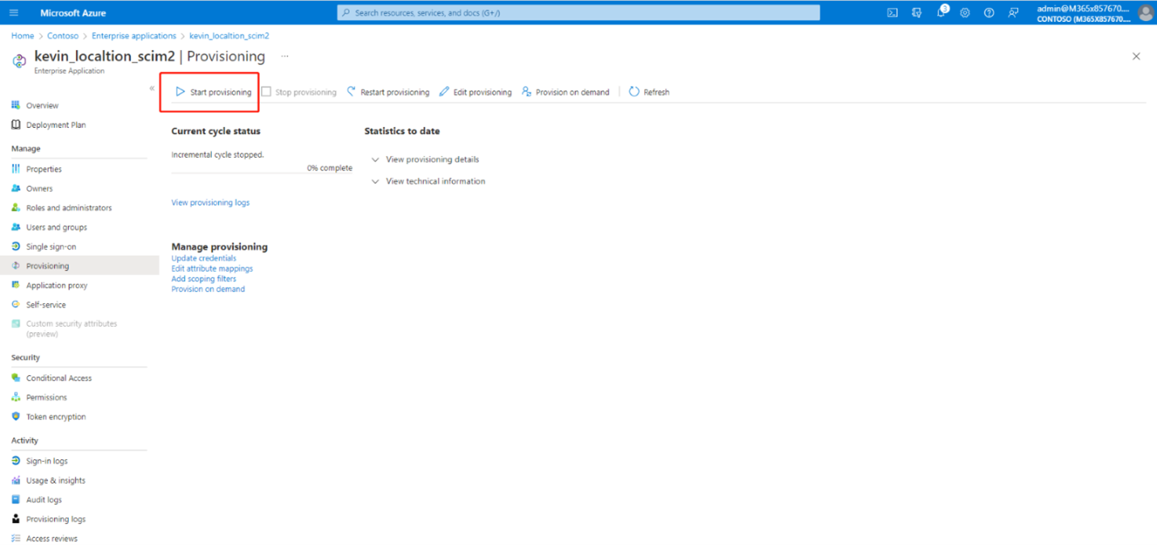Click Provision on demand link under Manage
This screenshot has height=545, width=1157.
pos(208,289)
